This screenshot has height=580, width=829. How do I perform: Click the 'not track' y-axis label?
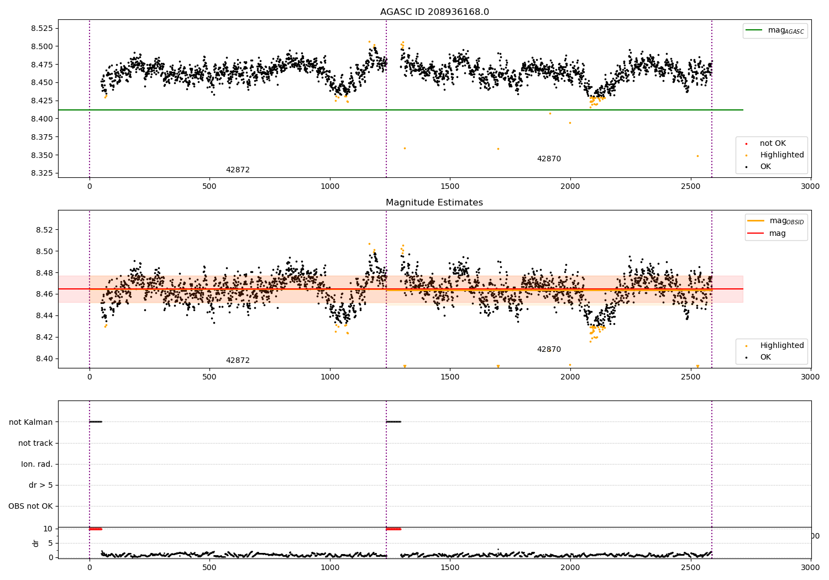(x=35, y=443)
